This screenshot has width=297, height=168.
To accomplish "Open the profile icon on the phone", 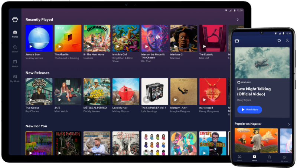I will 287,40.
